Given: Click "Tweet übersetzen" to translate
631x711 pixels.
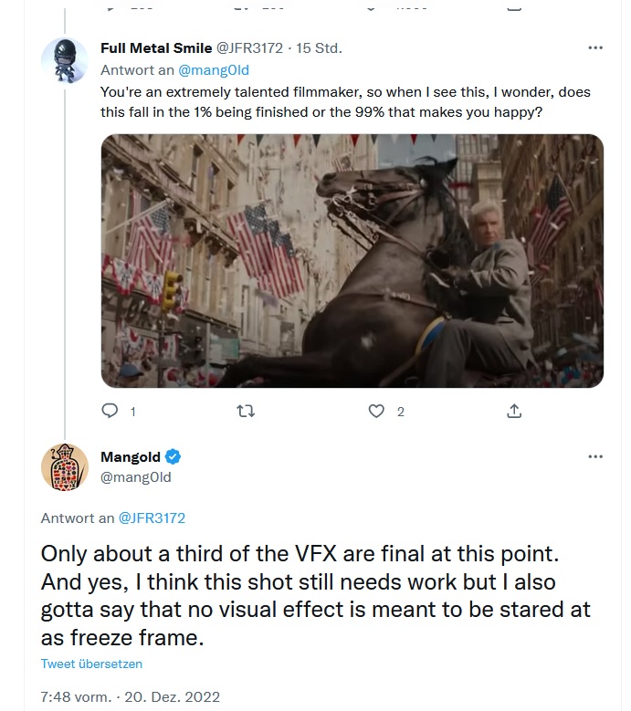Looking at the screenshot, I should coord(91,664).
